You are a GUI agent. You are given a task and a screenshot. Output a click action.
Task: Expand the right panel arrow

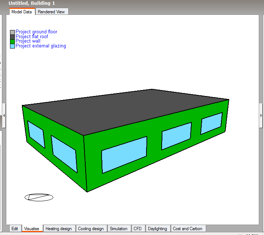pyautogui.click(x=261, y=116)
